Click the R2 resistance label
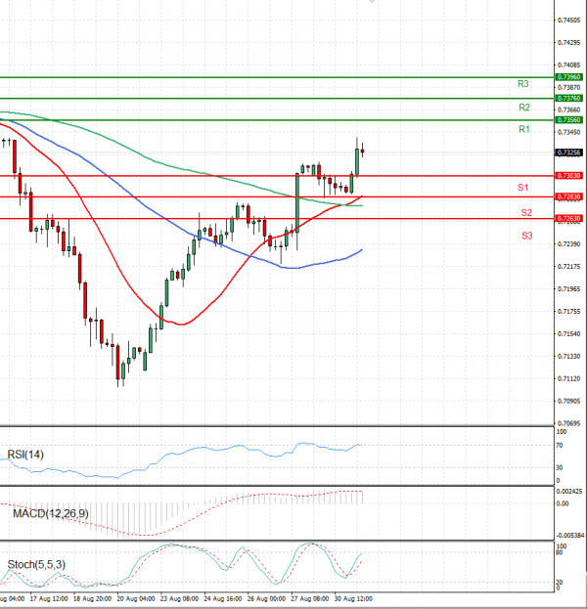This screenshot has width=587, height=609. pyautogui.click(x=524, y=108)
